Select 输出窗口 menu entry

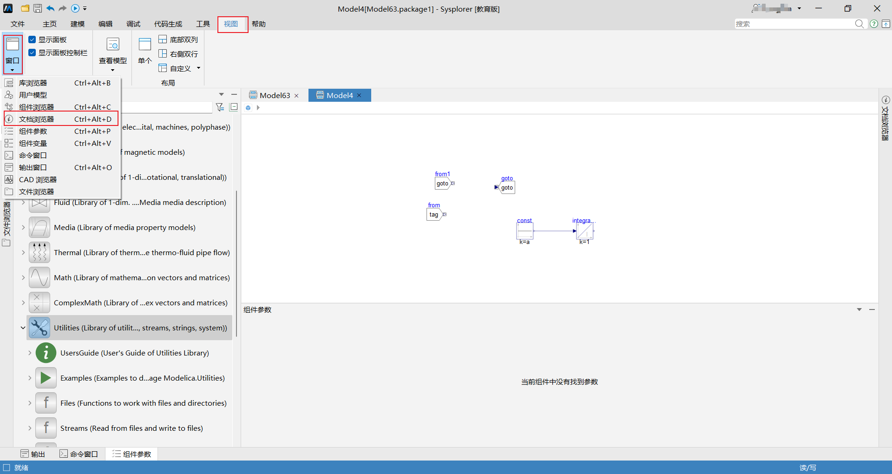(x=61, y=167)
